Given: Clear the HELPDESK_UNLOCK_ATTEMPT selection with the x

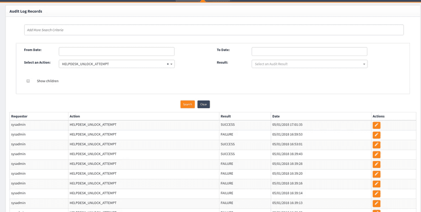Looking at the screenshot, I should coord(168,64).
